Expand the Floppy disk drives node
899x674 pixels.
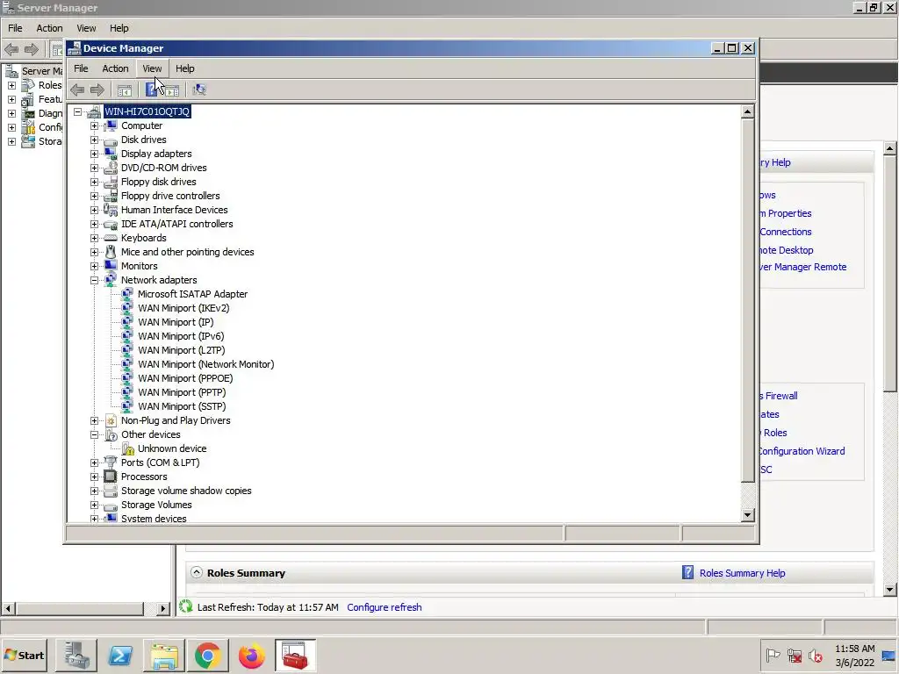click(x=94, y=182)
